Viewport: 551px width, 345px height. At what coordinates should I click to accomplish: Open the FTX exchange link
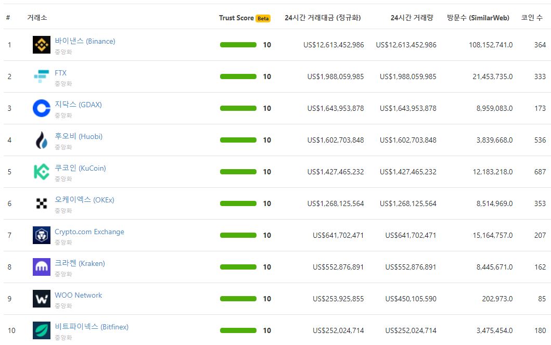pyautogui.click(x=60, y=73)
